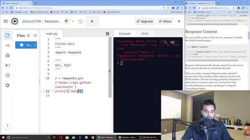Click the console input prompt

pos(121,63)
